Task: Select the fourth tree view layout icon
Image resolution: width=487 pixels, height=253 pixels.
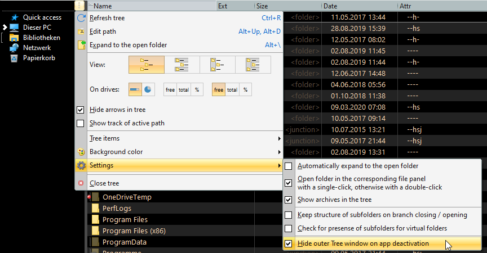Action: pyautogui.click(x=253, y=65)
